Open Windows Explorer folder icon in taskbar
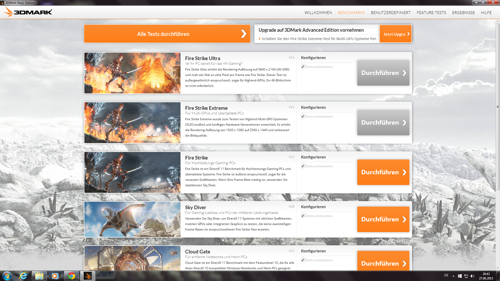Image resolution: width=500 pixels, height=281 pixels. pos(39,276)
